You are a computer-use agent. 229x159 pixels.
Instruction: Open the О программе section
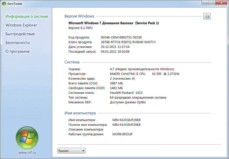point(17,51)
